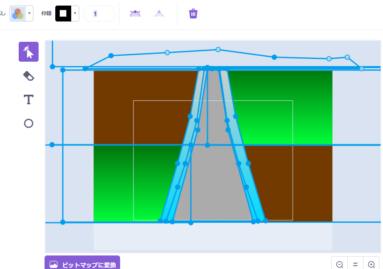383x269 pixels.
Task: Select the Circle tool
Action: (29, 123)
